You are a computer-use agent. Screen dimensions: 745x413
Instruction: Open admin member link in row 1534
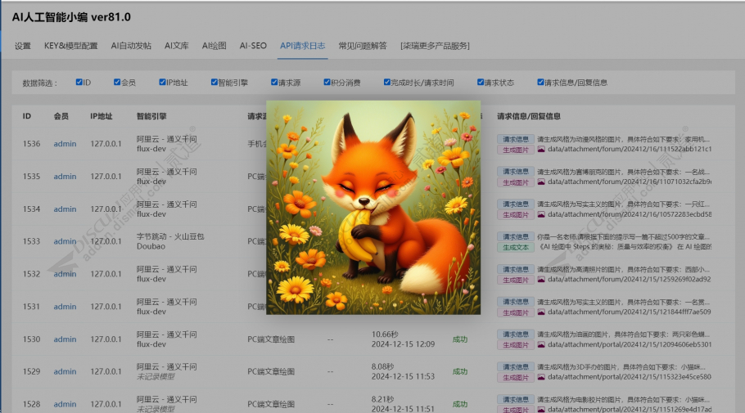click(x=65, y=209)
